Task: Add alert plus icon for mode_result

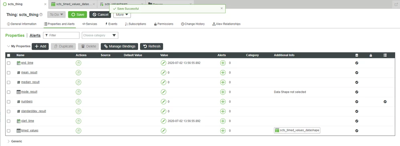Action: tap(223, 92)
